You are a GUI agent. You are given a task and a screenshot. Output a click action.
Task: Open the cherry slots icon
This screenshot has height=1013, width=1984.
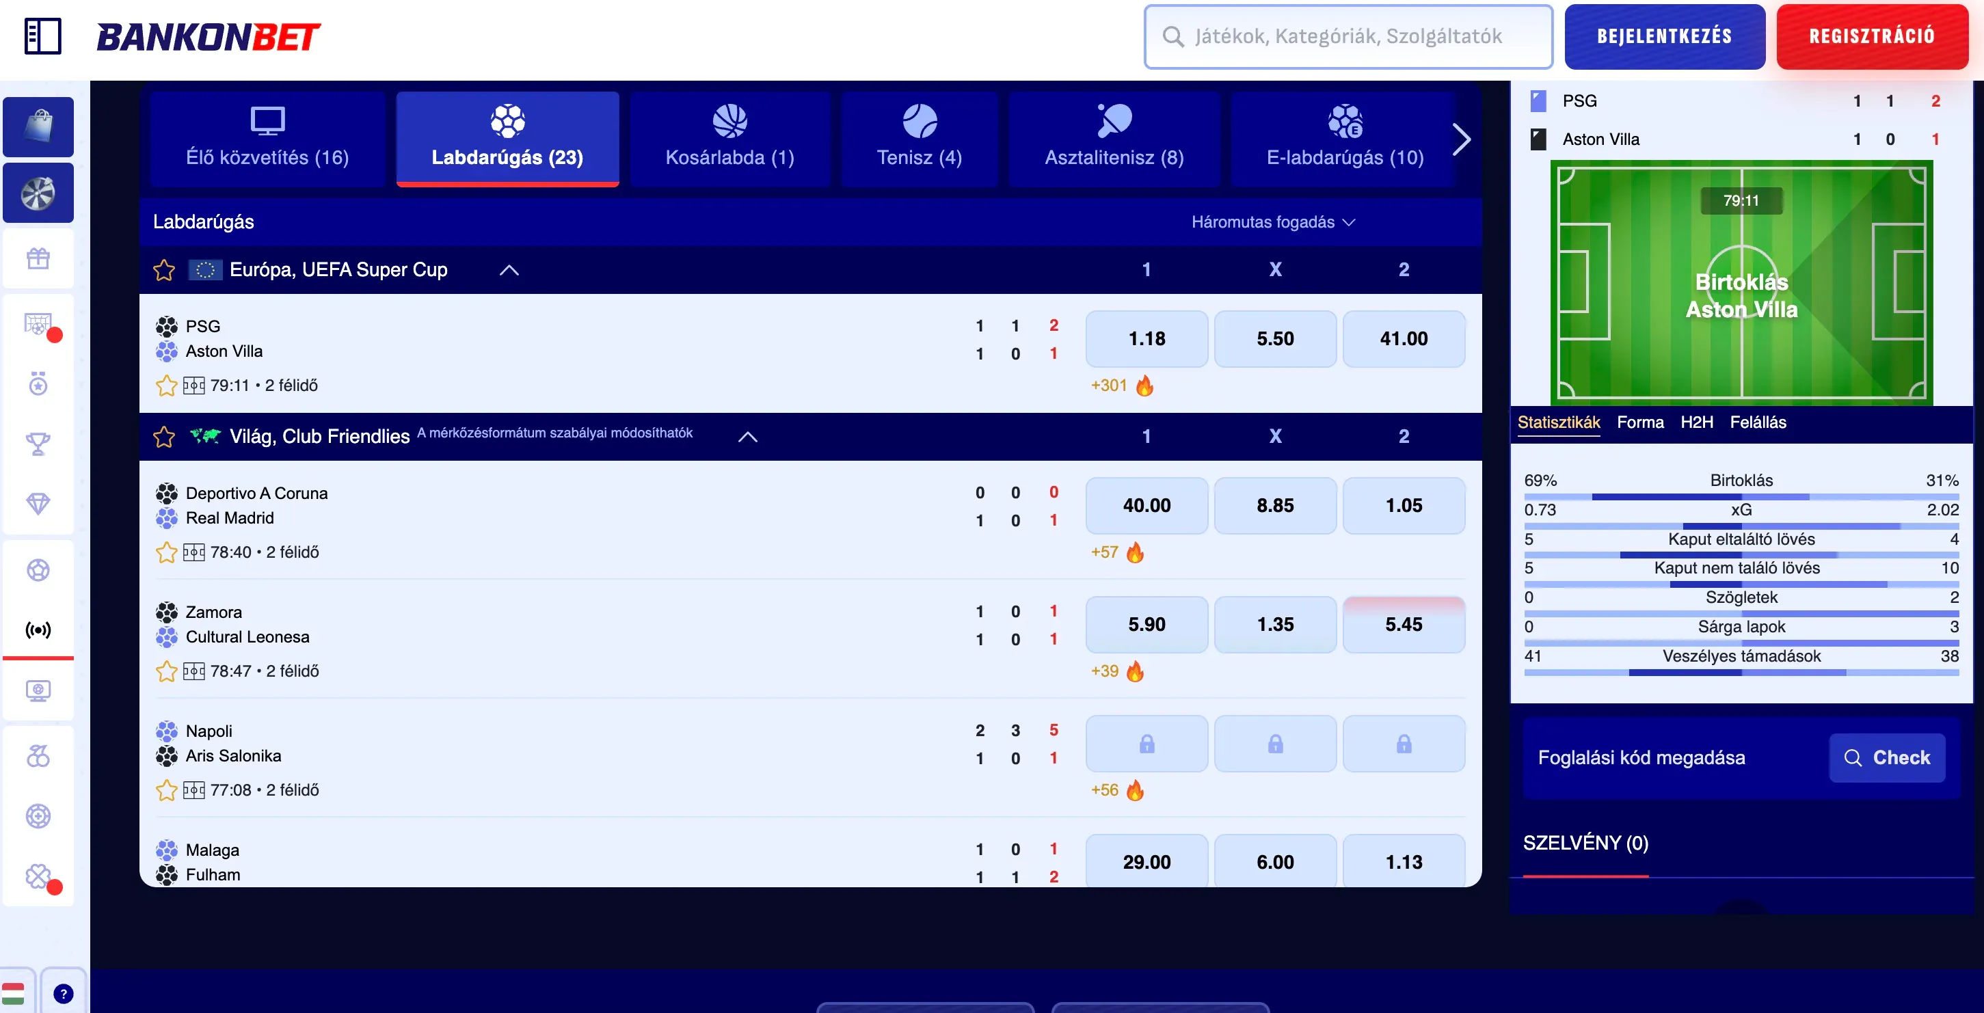[38, 756]
